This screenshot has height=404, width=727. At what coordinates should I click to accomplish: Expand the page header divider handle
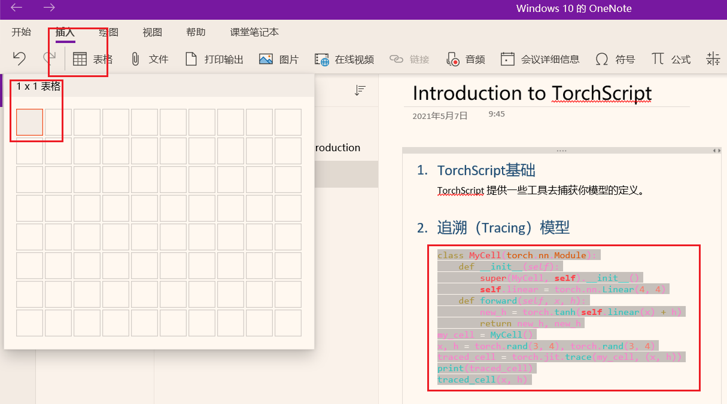560,149
